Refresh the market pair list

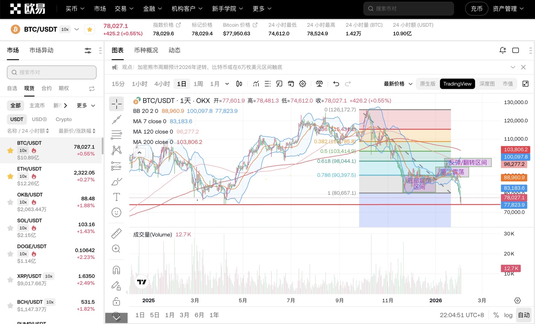tap(92, 89)
